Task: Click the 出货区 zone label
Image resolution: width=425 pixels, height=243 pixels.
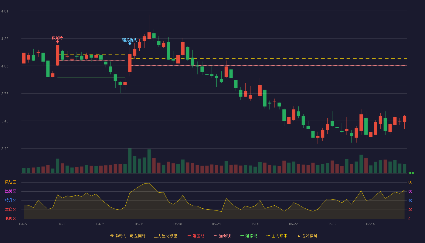Action: pos(10,191)
